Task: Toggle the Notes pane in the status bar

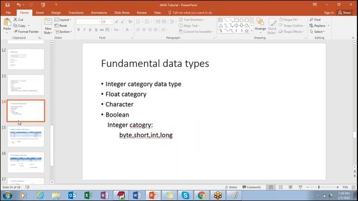Action: 231,187
